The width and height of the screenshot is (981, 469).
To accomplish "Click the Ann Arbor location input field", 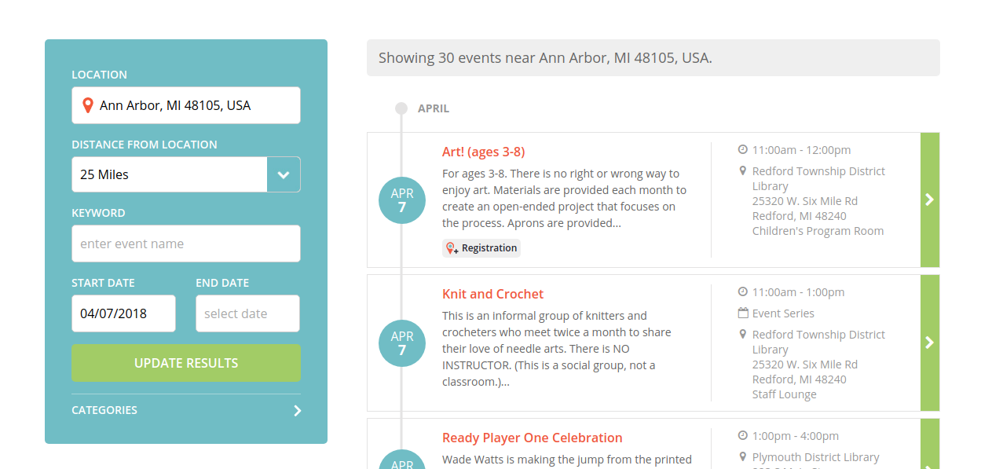I will (x=186, y=105).
